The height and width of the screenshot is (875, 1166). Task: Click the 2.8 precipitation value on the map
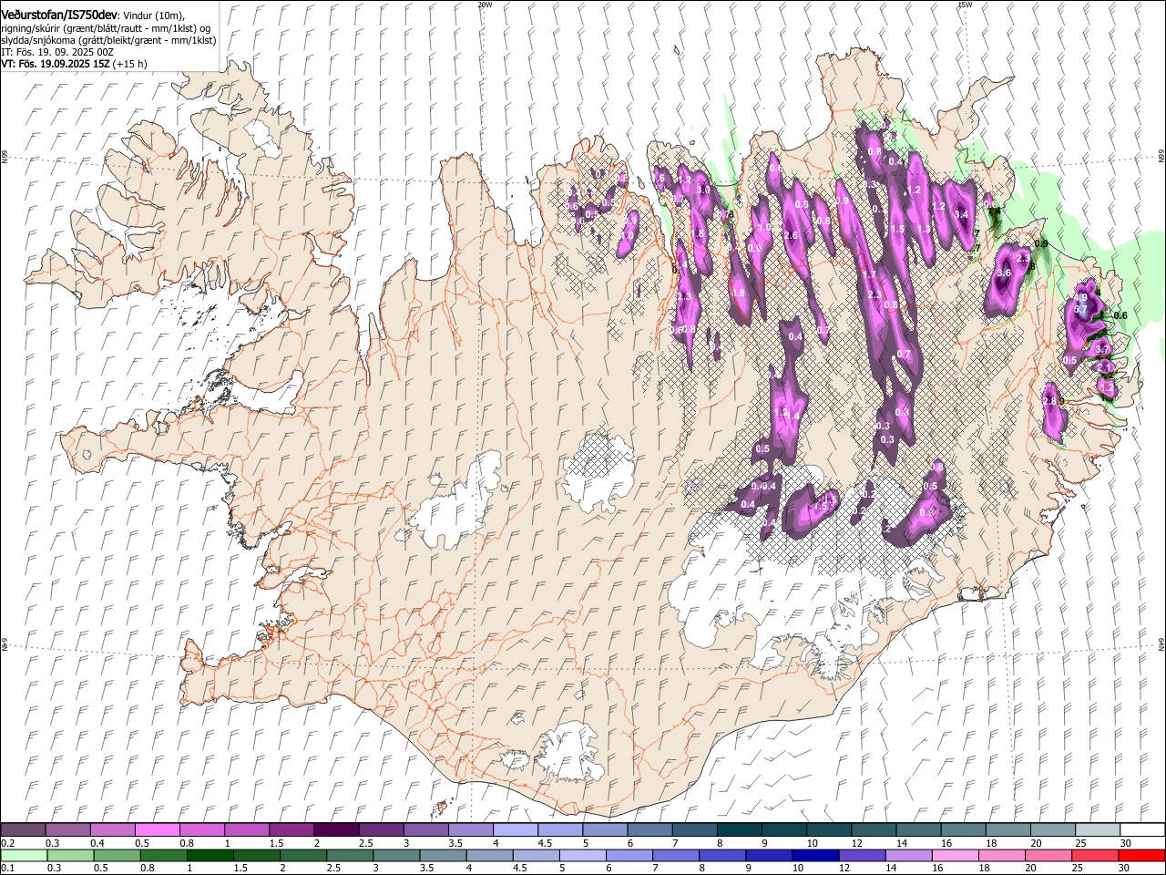point(1048,402)
